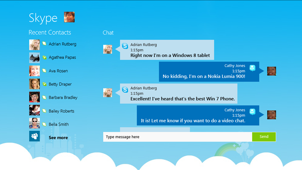Click the status icon next to Barbara Bradley
The height and width of the screenshot is (170, 302).
[44, 97]
